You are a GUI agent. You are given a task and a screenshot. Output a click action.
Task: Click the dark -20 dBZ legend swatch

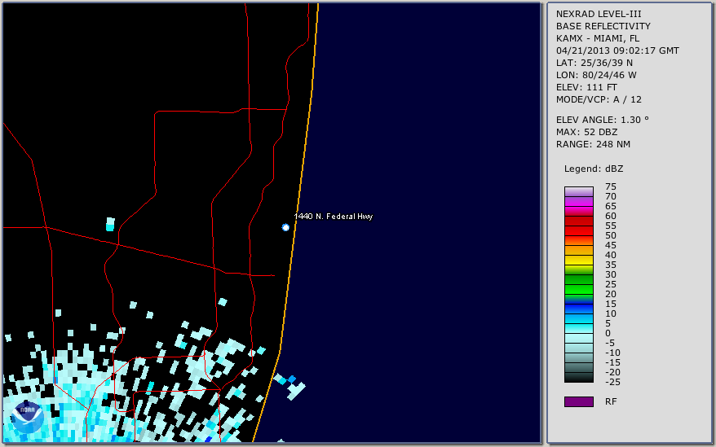coord(578,377)
